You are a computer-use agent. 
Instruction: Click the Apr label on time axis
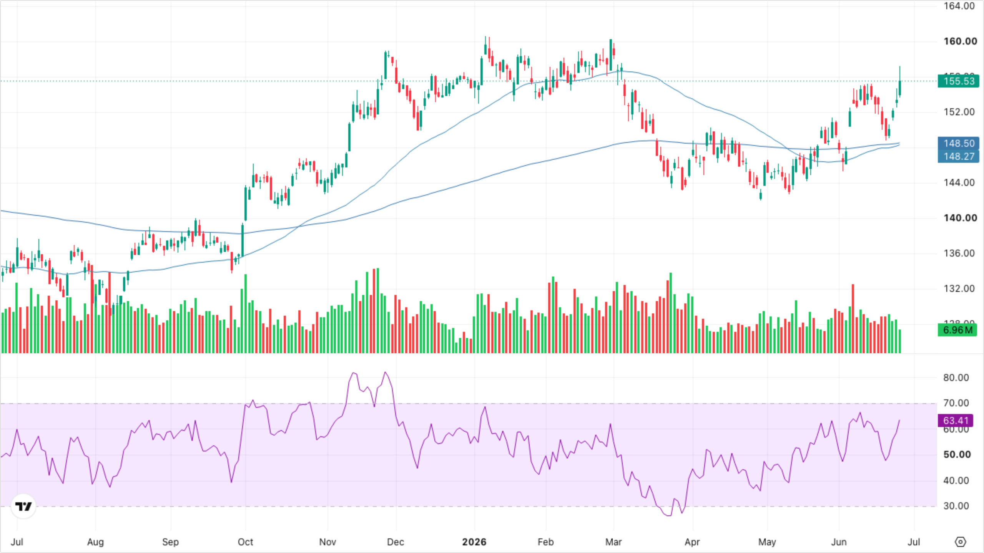692,542
